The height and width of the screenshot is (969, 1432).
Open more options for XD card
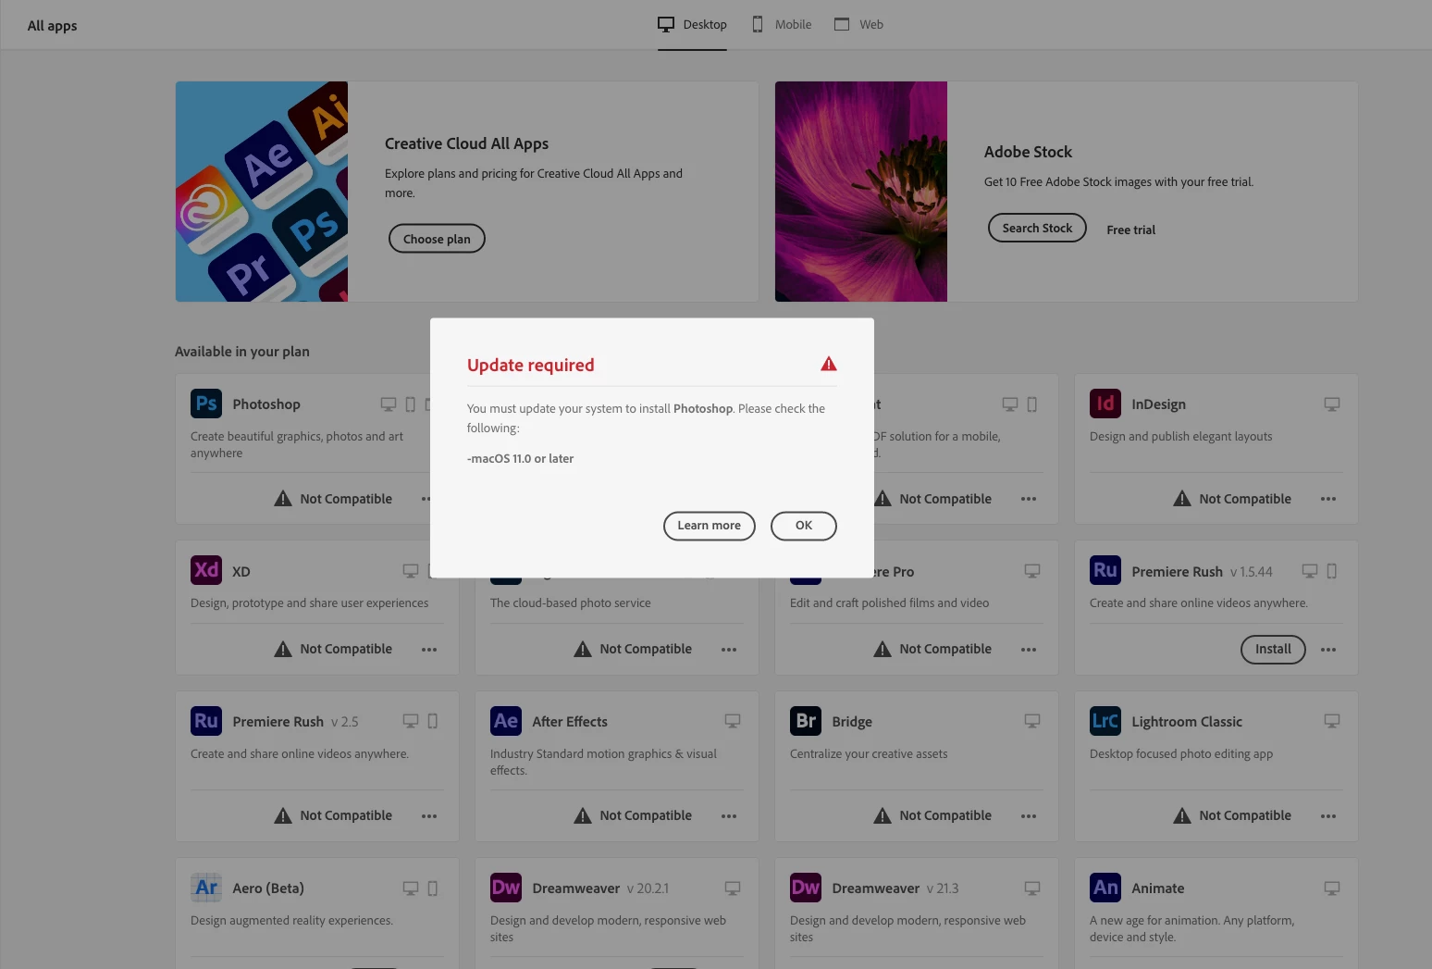[429, 650]
